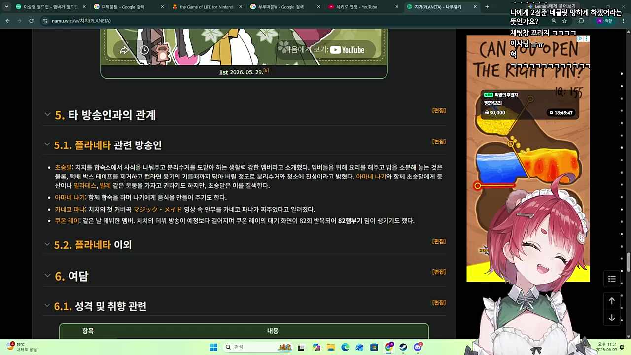Viewport: 631px width, 355px height.
Task: Open the 쿠온 레이 link
Action: pos(67,221)
